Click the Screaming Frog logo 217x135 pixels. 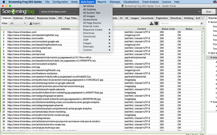pos(18,11)
